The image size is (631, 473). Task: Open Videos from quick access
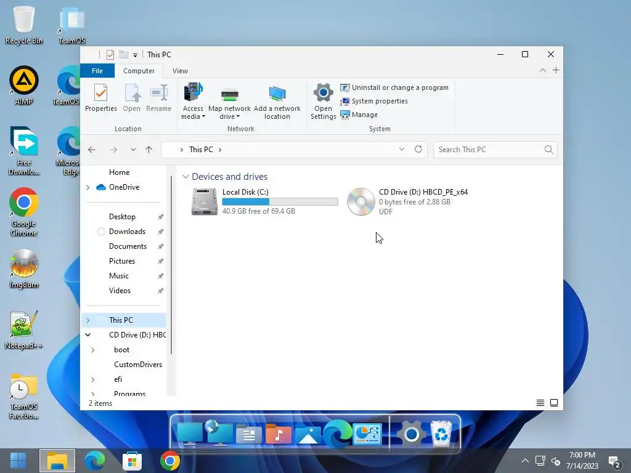click(x=120, y=291)
